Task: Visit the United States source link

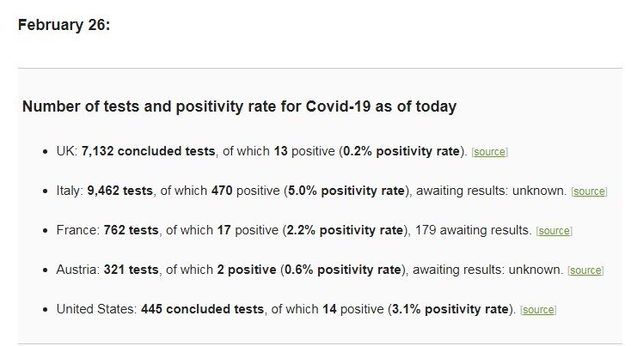Action: click(538, 310)
